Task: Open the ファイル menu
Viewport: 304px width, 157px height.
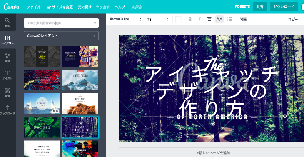Action: (34, 7)
